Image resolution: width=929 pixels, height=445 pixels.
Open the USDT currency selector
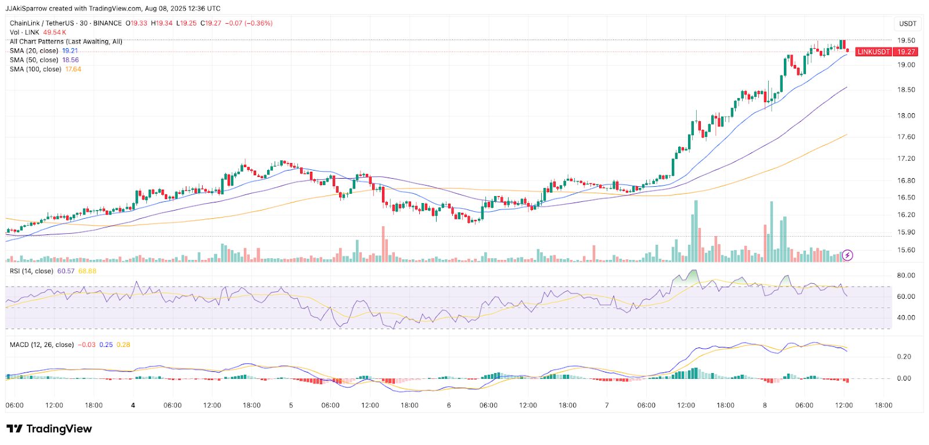(x=907, y=24)
